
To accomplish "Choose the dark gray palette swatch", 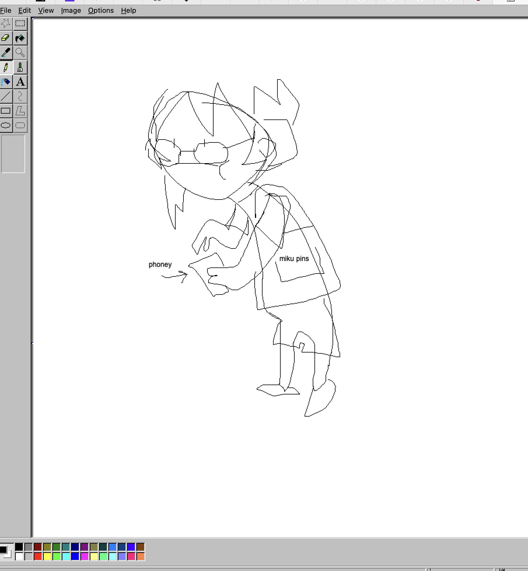I will pyautogui.click(x=29, y=547).
